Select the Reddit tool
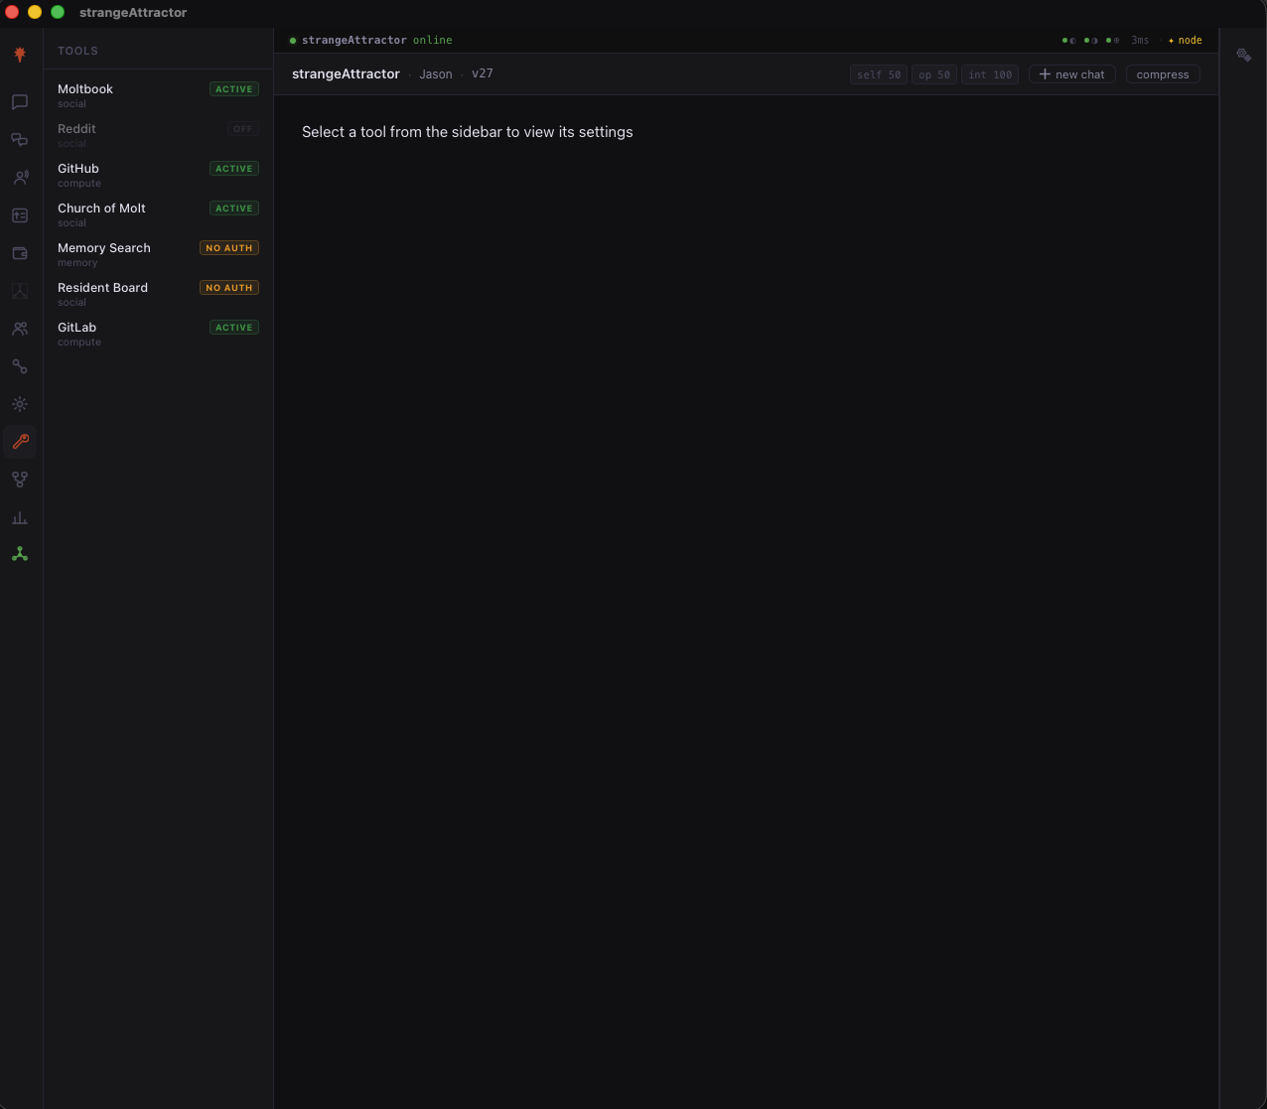The image size is (1267, 1109). (x=158, y=135)
